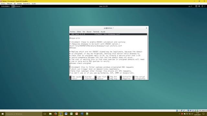This screenshot has width=207, height=116.
Task: Click the VirtualBox CTRL DERECHA host key indicator
Action: 203,111
